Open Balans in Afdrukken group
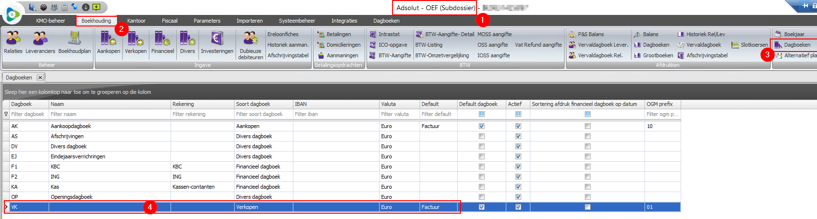817x219 pixels. (x=646, y=34)
